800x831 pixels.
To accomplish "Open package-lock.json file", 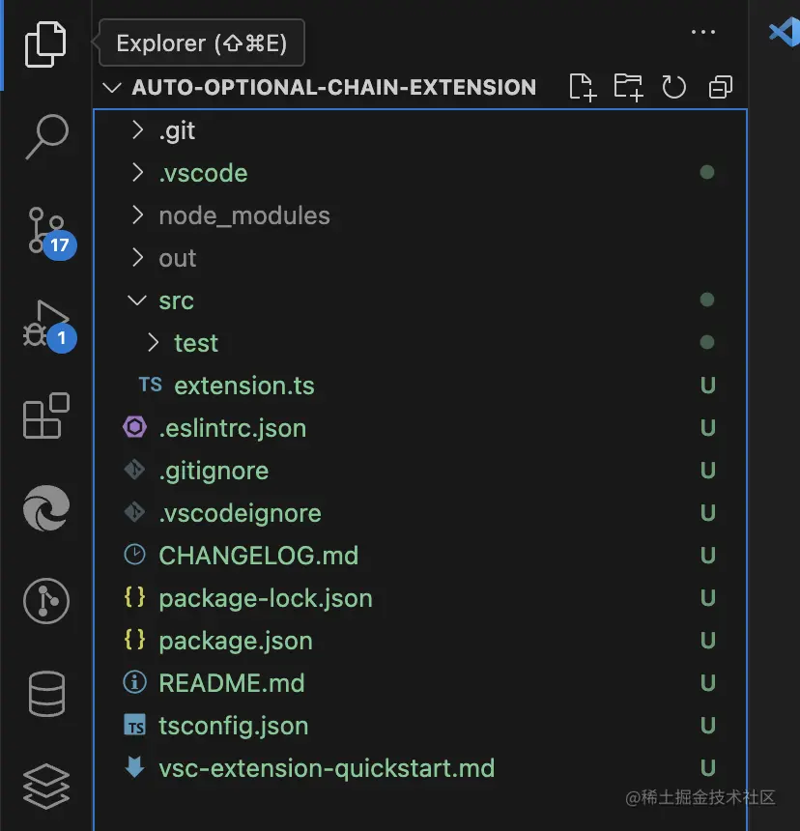I will 420,598.
